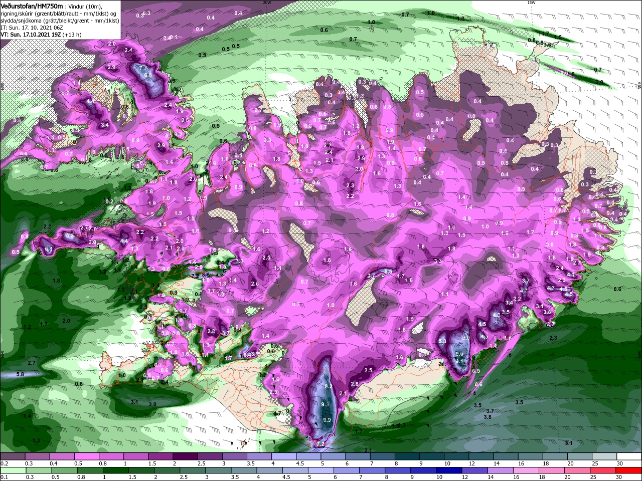Screen dimensions: 642x481
Task: Click the 'rigning/skúrir' description line
Action: coord(58,14)
